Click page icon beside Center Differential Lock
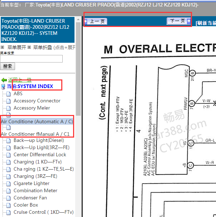216x217 pixels. click(x=9, y=155)
